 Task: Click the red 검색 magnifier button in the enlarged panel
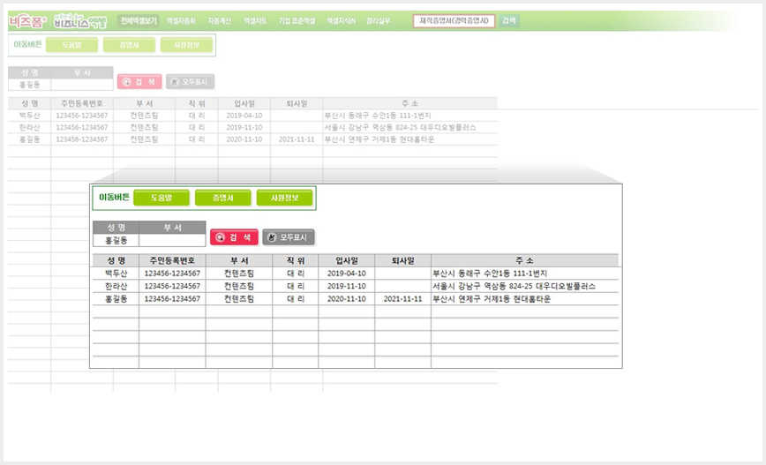point(234,237)
